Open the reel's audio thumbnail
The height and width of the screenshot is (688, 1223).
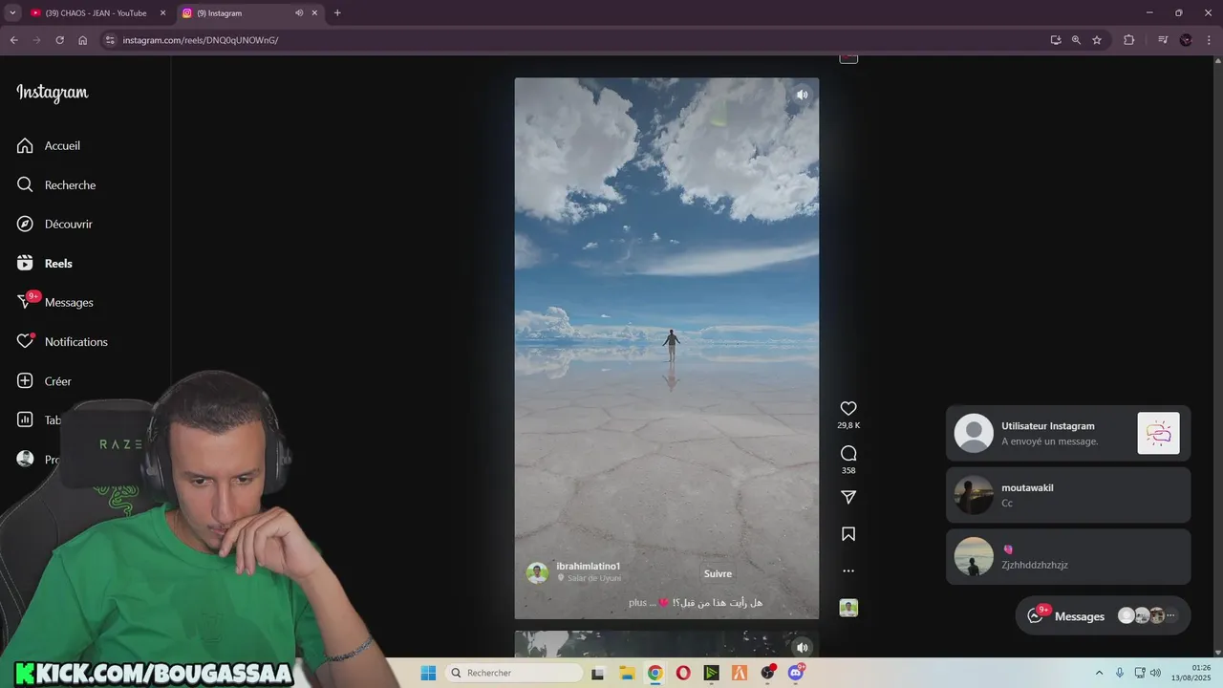coord(848,608)
